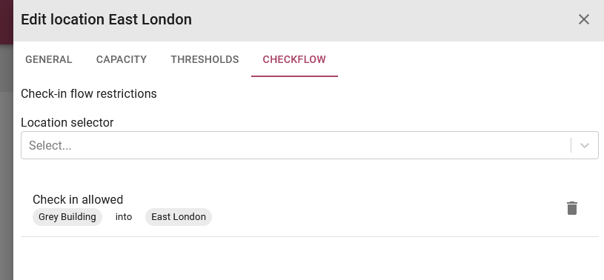Click the East London chip
Viewport: 604px width, 280px height.
coord(179,217)
